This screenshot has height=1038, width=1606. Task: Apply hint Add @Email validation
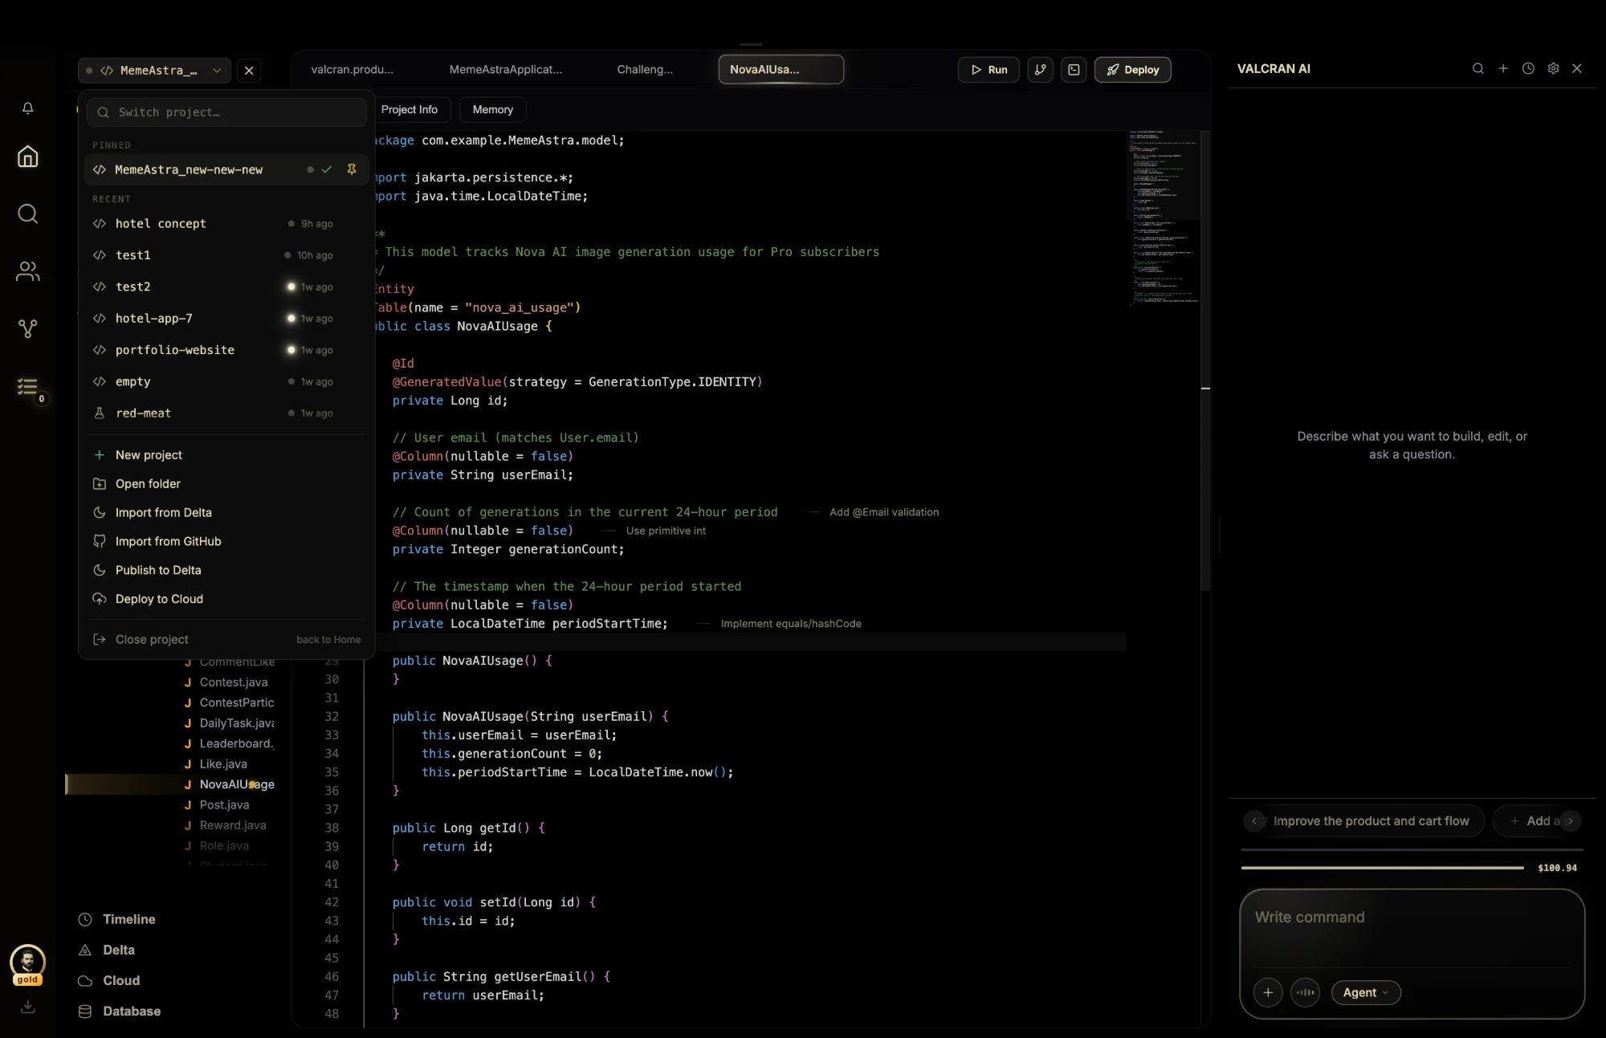883,512
